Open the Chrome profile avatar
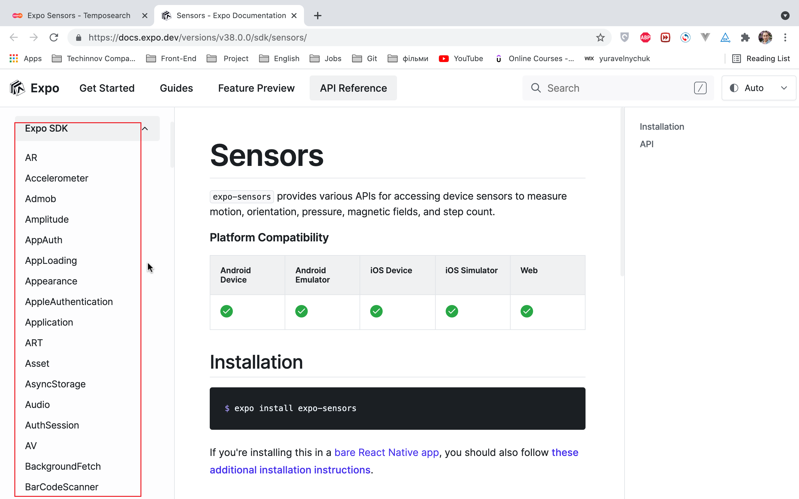Viewport: 799px width, 499px height. (x=765, y=37)
